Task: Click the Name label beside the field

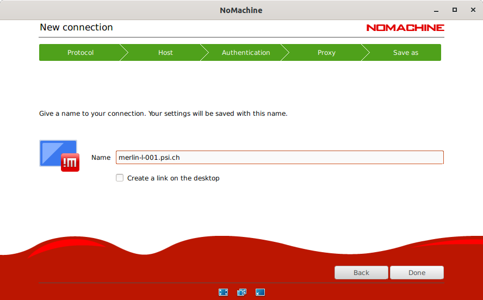Action: 101,158
